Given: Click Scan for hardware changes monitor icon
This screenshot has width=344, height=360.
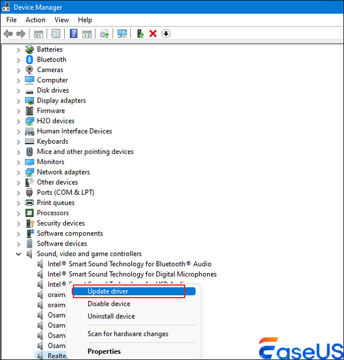Looking at the screenshot, I should click(122, 34).
